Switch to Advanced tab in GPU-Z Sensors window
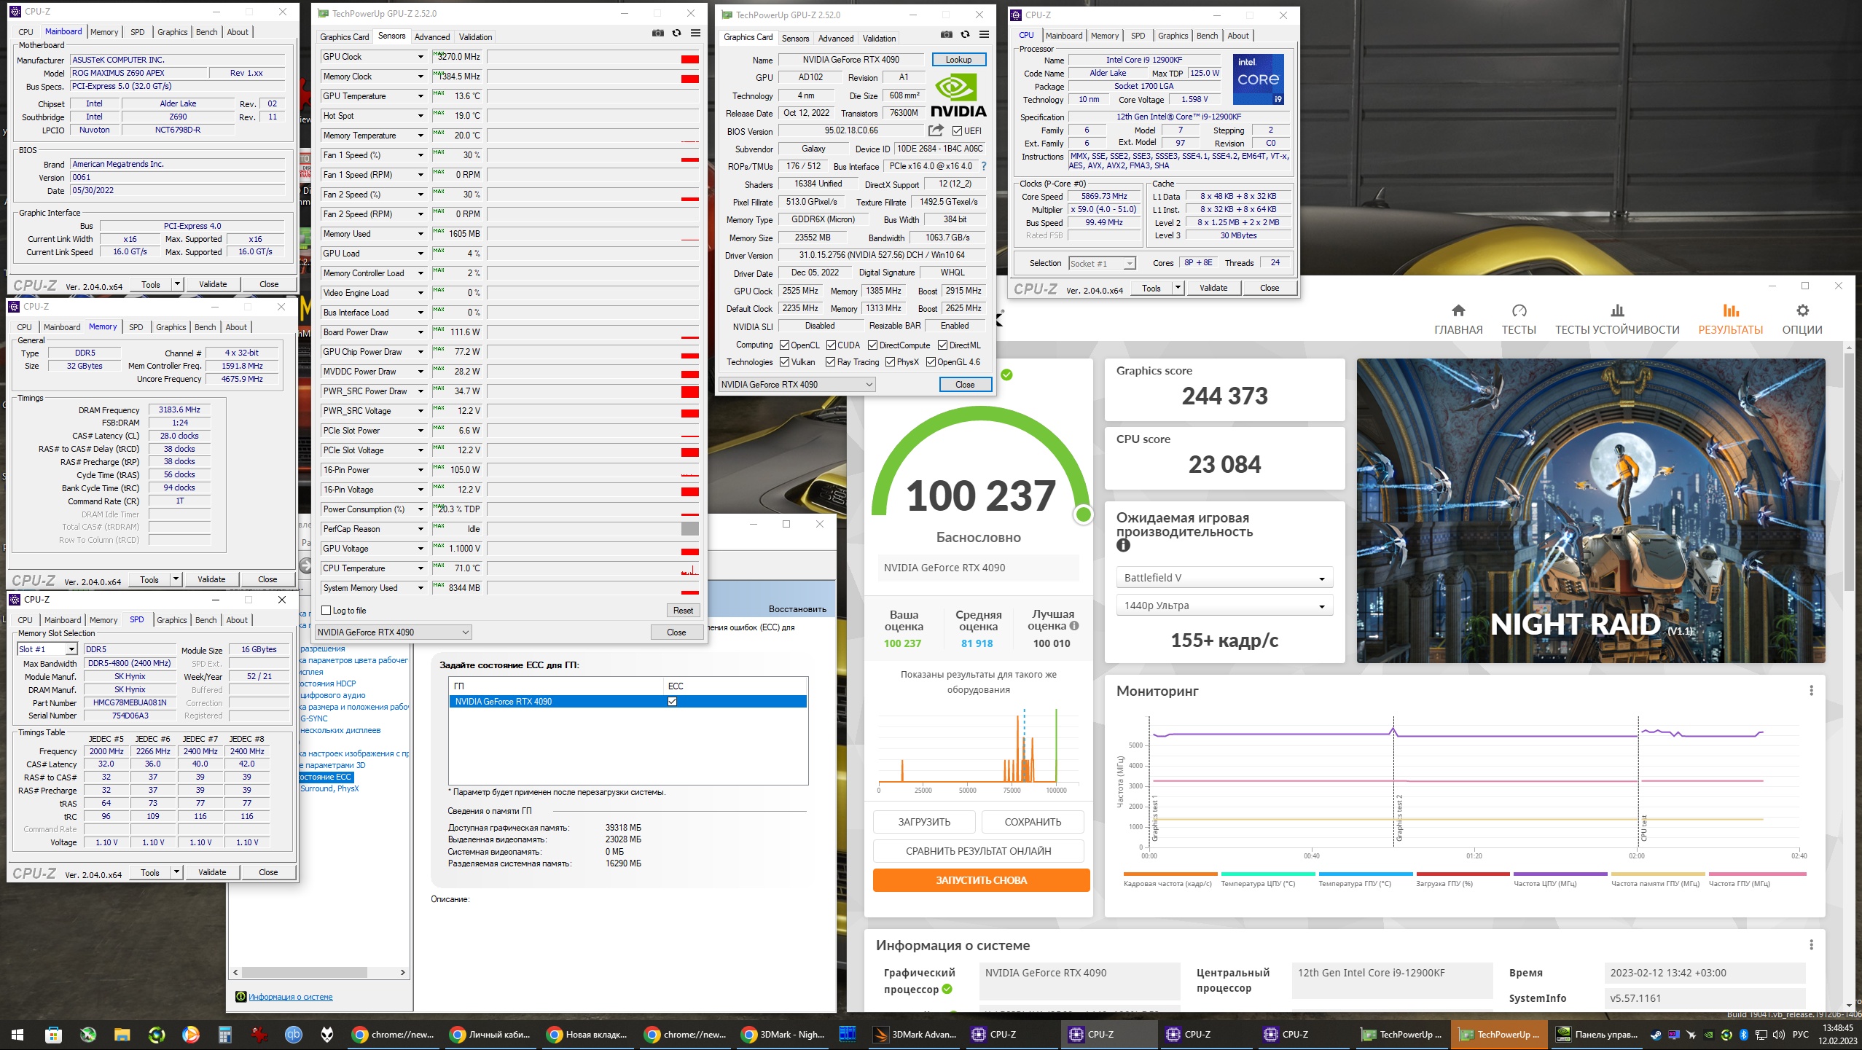 (431, 37)
